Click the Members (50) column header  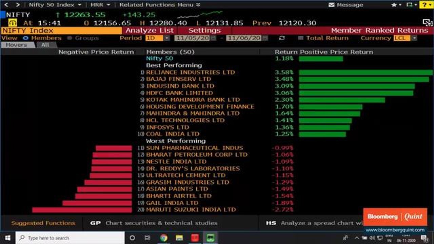[170, 52]
